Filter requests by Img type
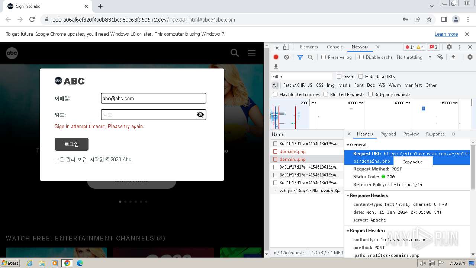476x268 pixels. (x=331, y=85)
